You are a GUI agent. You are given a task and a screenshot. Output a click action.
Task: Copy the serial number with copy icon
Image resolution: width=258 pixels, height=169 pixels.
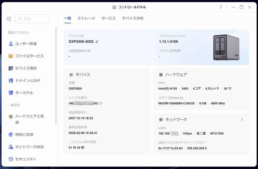coord(101,103)
